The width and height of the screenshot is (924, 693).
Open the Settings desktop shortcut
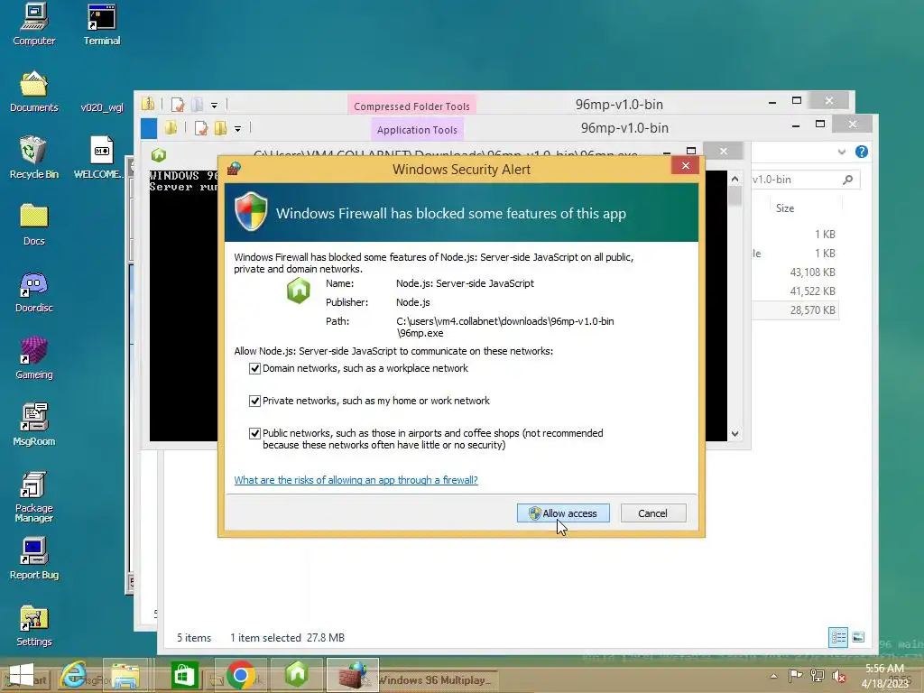pos(33,626)
